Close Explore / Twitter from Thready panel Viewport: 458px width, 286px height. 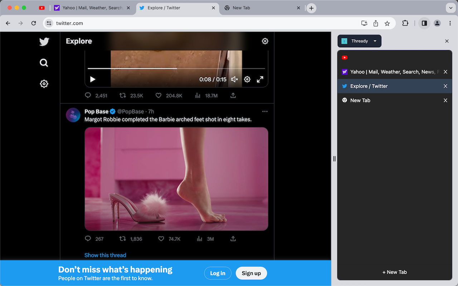445,86
